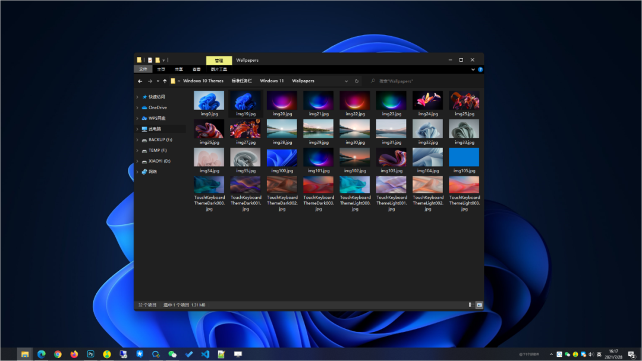The image size is (642, 361).
Task: Refresh the Wallpapers folder view
Action: point(357,81)
